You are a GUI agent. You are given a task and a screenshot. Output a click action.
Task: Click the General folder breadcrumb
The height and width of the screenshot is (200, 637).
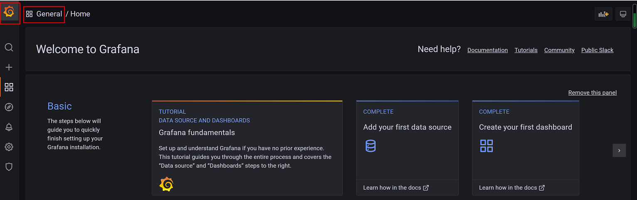(x=49, y=14)
